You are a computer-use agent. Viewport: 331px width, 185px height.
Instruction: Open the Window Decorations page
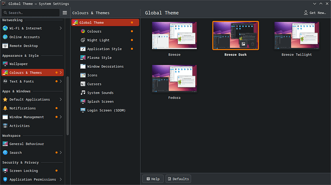tap(105, 66)
